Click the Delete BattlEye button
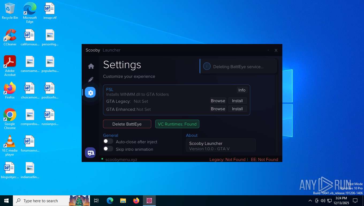 pyautogui.click(x=127, y=124)
